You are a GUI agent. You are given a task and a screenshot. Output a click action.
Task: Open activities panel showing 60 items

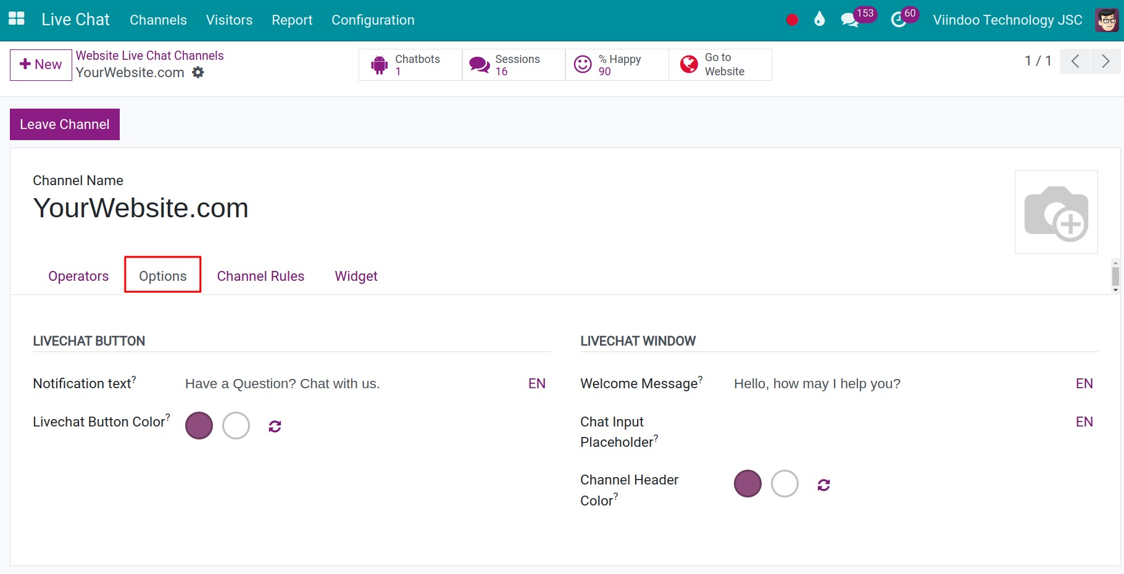(x=898, y=19)
